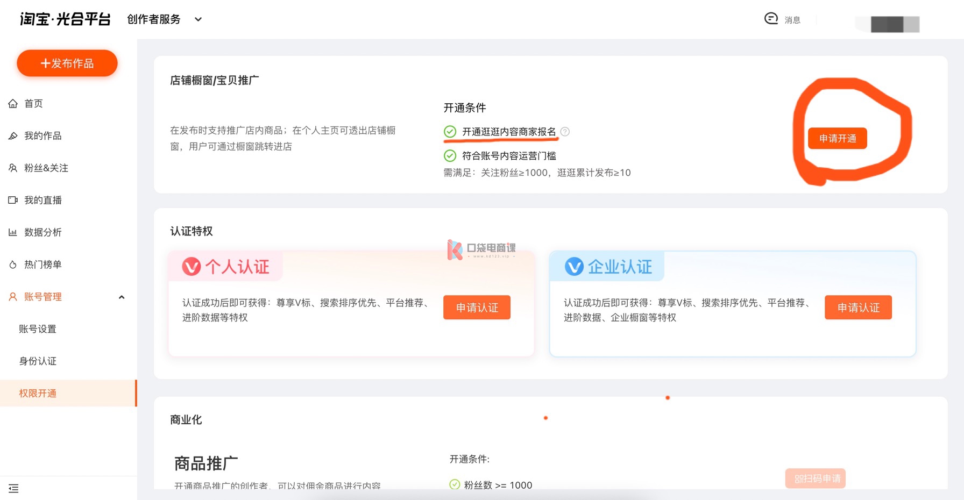This screenshot has width=964, height=500.
Task: Click the red V badge of 个人认证
Action: [192, 266]
